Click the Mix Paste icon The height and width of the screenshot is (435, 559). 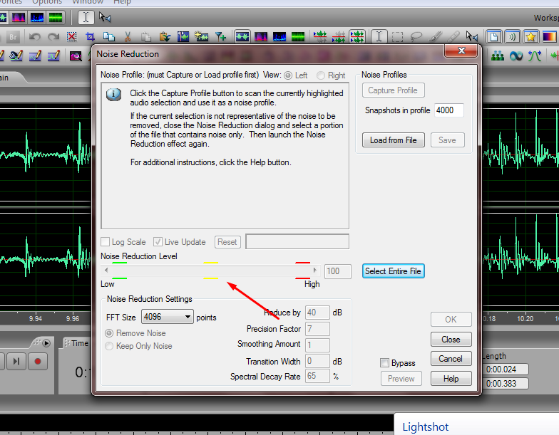165,37
